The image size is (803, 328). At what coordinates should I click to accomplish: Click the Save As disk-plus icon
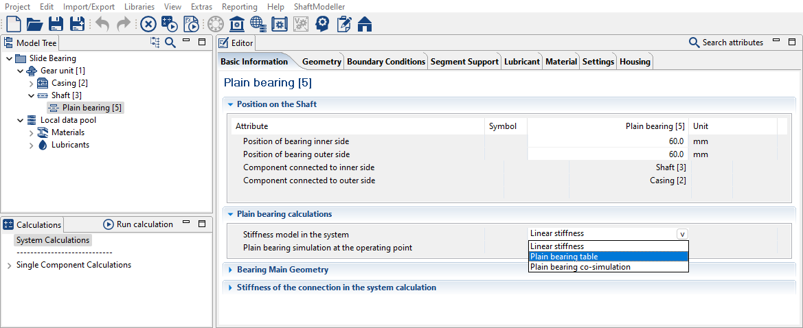click(78, 24)
